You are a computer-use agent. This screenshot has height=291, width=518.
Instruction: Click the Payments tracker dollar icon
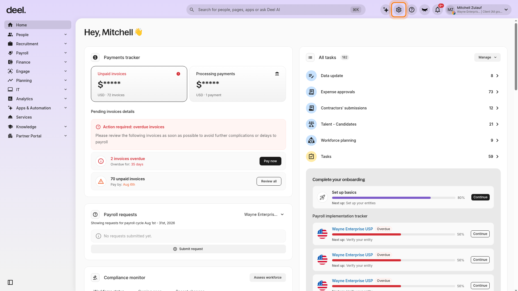pyautogui.click(x=95, y=57)
